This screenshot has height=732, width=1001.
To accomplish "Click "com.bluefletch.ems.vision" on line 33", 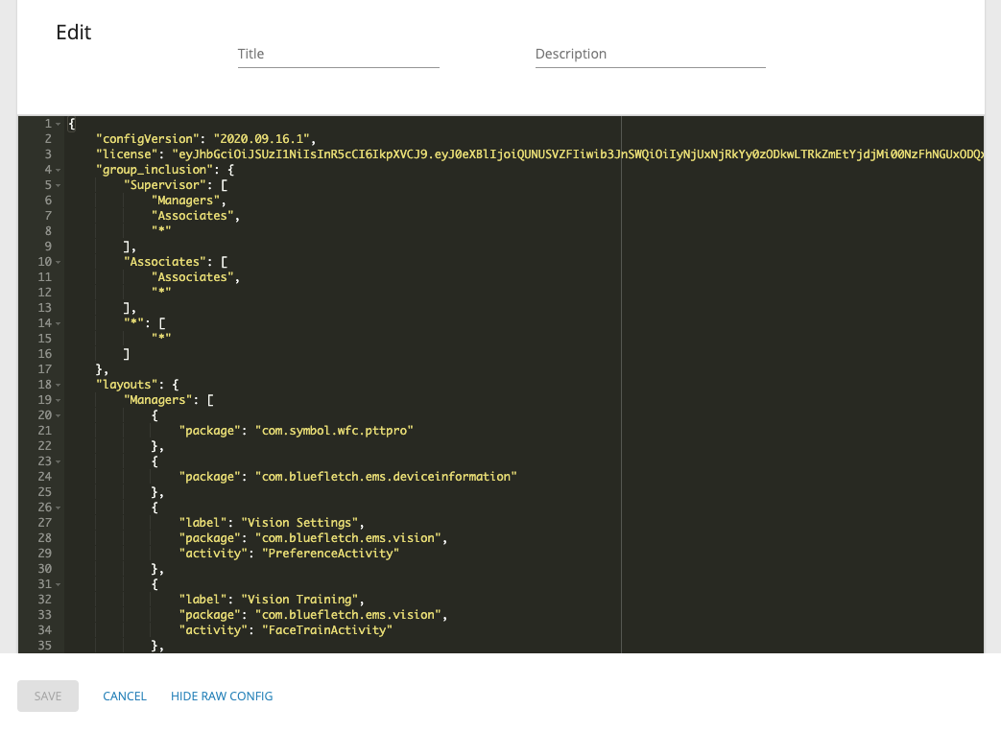I will [348, 615].
